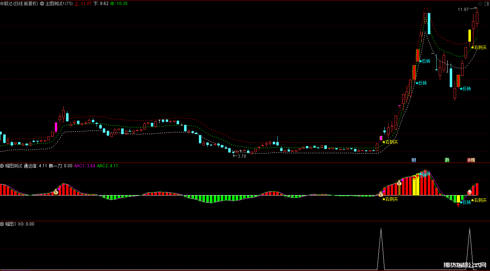Select the leftmost money bag in sub-chart

[x=56, y=192]
